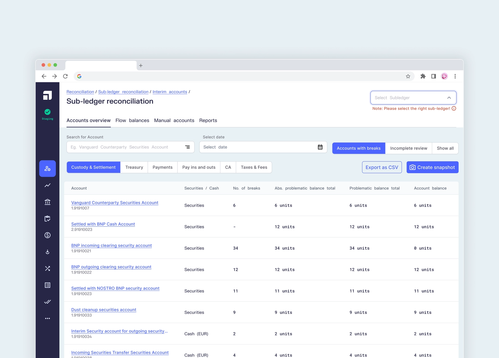The height and width of the screenshot is (358, 499).
Task: Click the filter lines icon in search field
Action: 187,147
